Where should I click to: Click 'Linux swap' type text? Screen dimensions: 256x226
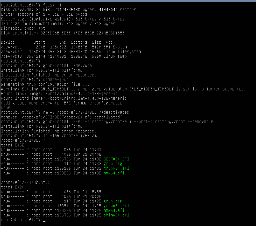coord(115,56)
